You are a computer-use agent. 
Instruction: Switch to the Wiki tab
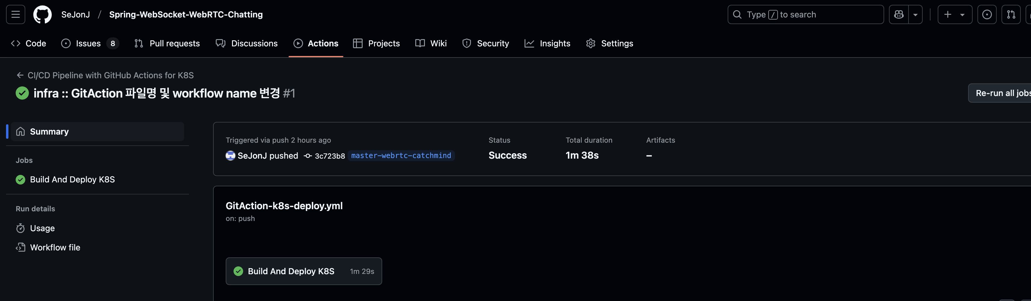click(x=431, y=43)
